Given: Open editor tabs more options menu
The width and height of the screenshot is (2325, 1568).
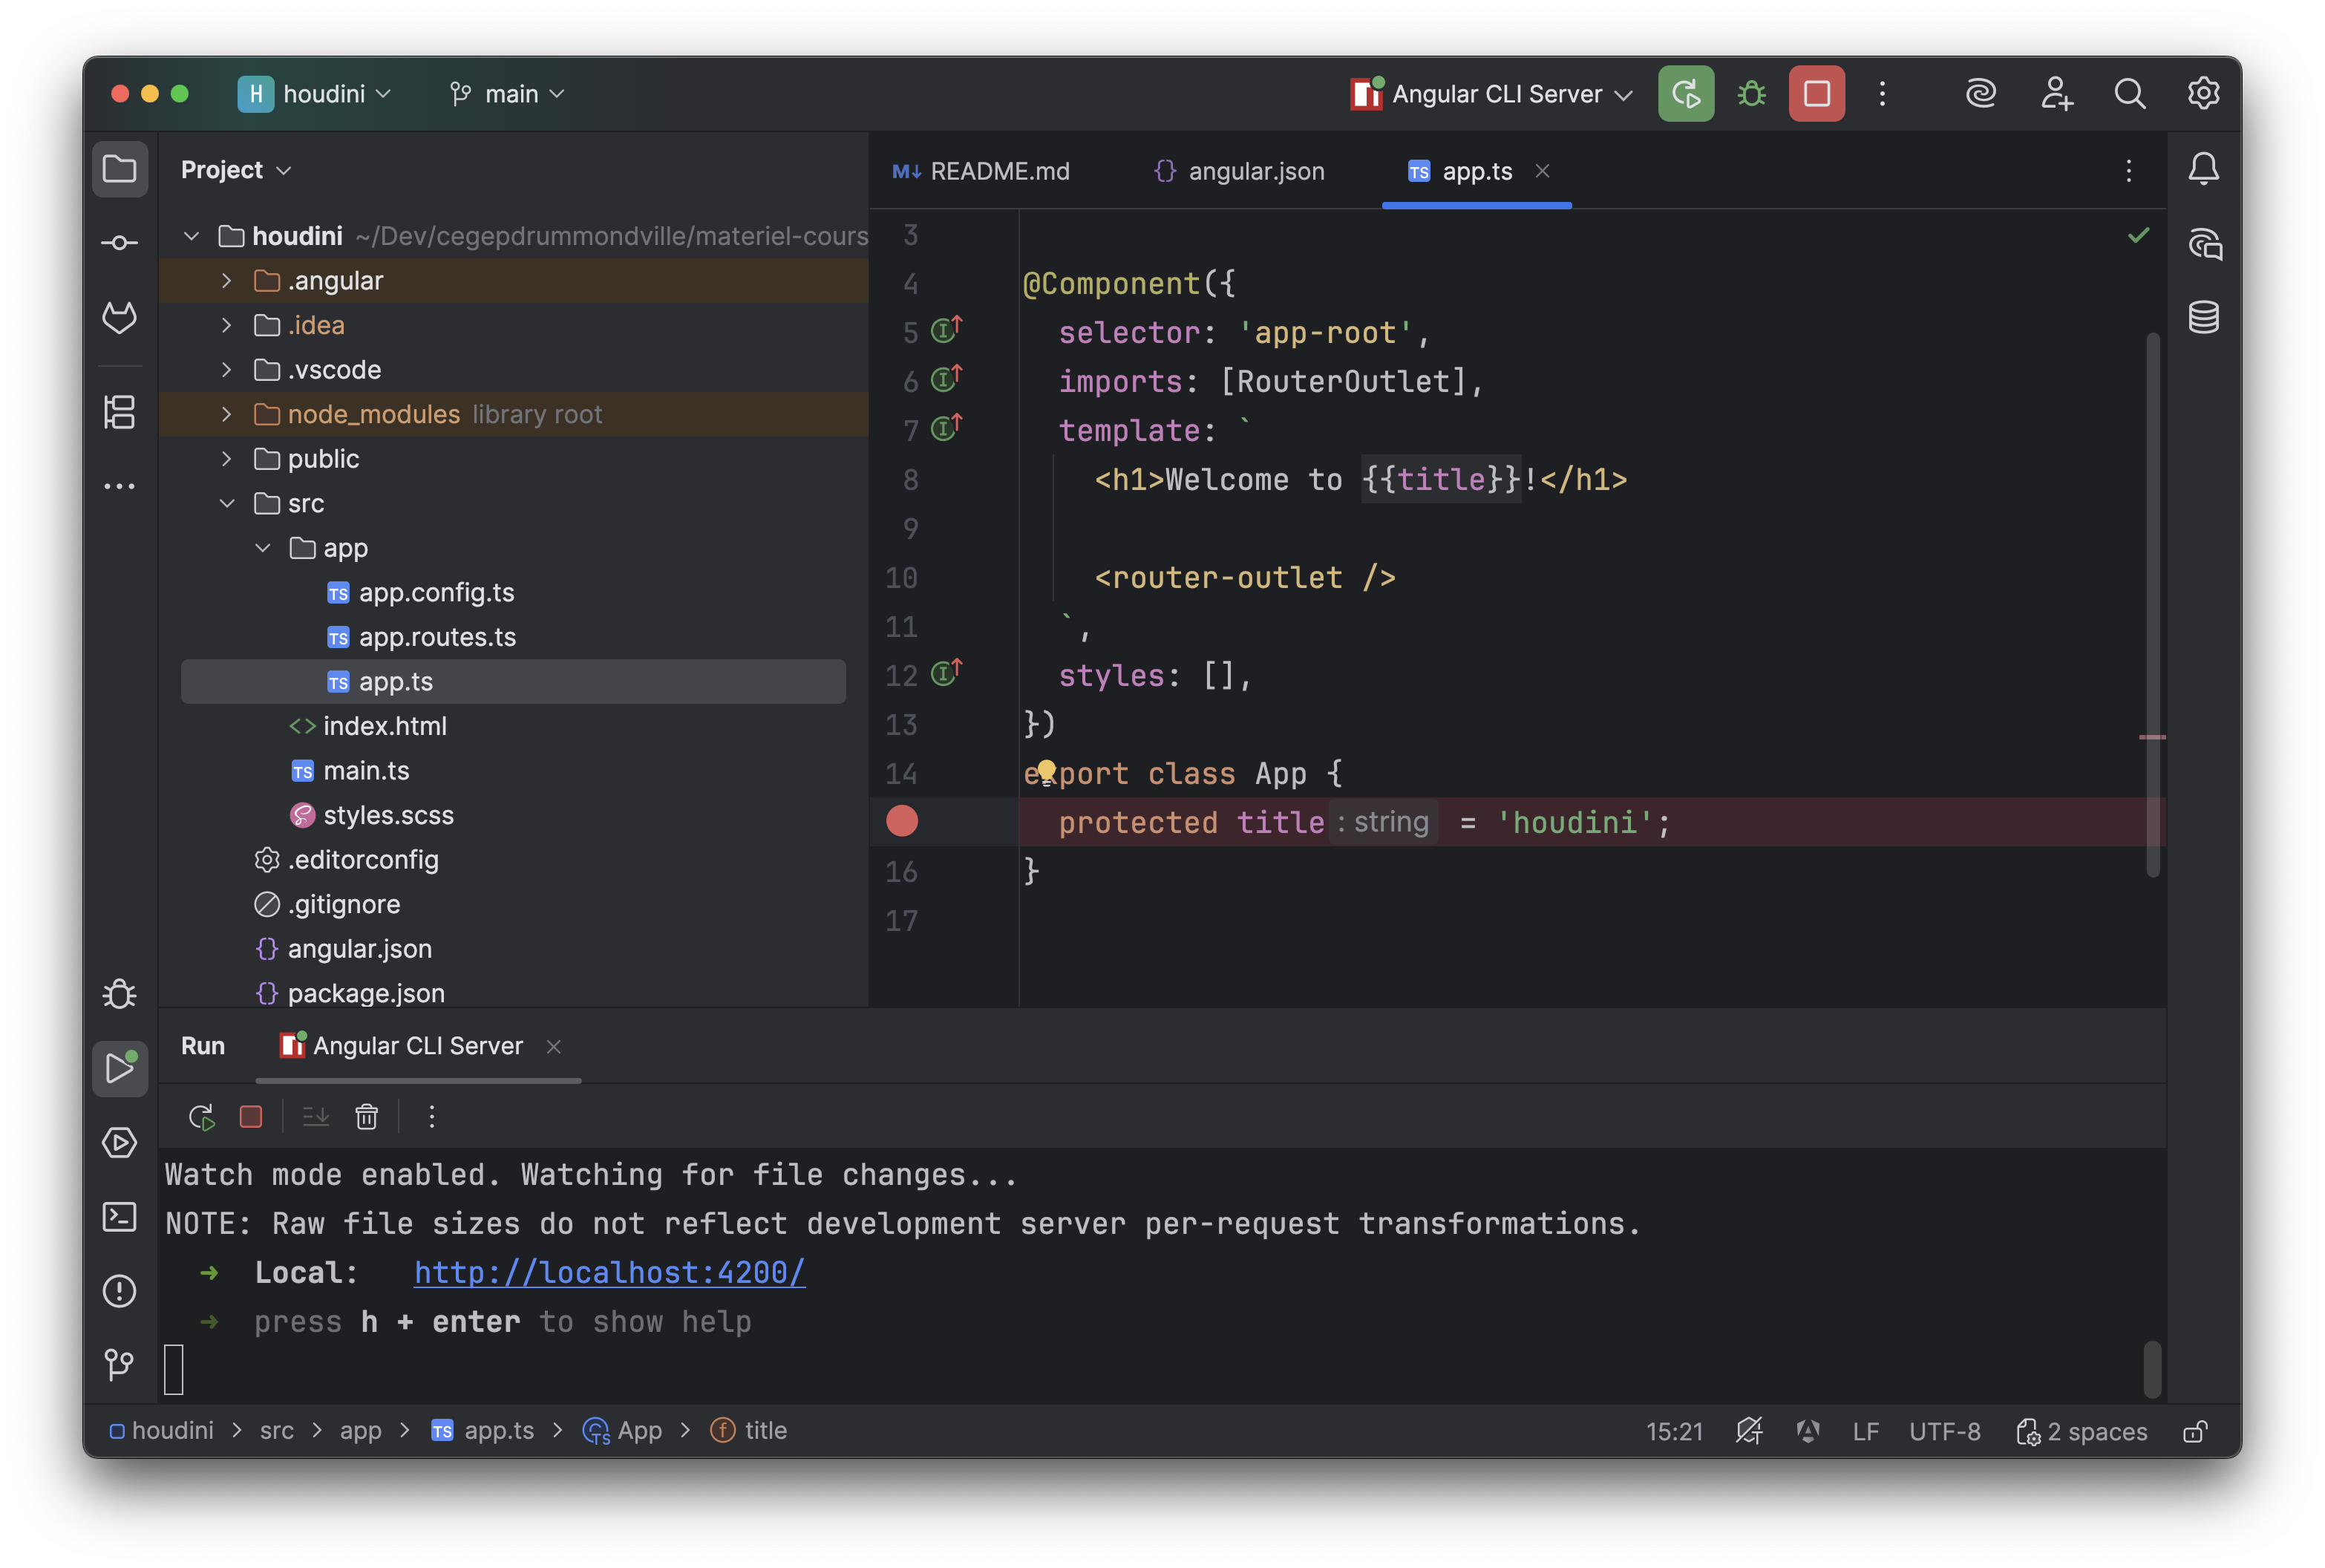Looking at the screenshot, I should 2129,171.
